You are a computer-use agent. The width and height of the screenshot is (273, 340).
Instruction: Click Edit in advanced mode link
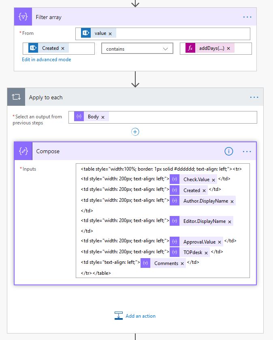point(47,60)
